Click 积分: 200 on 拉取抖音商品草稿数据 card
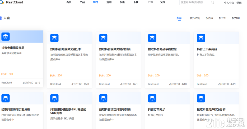Image resolution: width=247 pixels, height=129 pixels. click(153, 75)
